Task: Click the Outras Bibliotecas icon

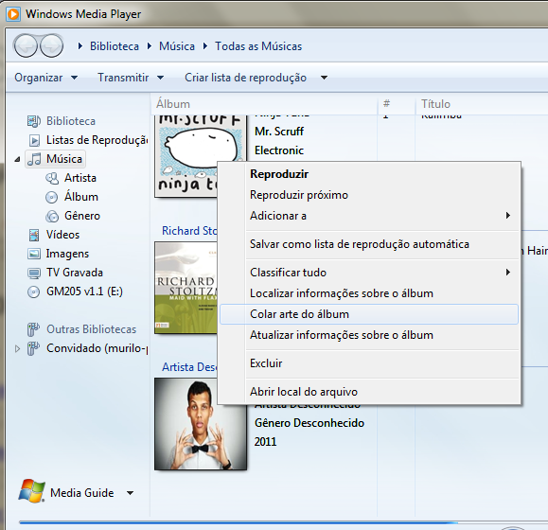Action: [33, 329]
